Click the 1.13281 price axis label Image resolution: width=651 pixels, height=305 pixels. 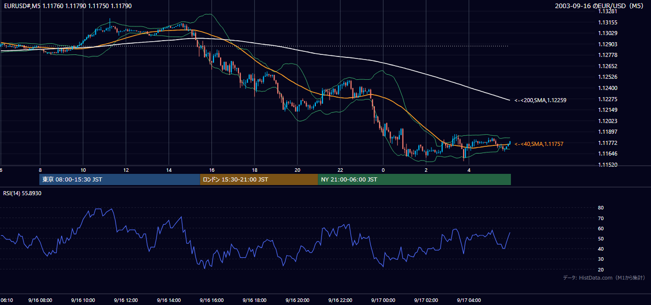[x=608, y=11]
